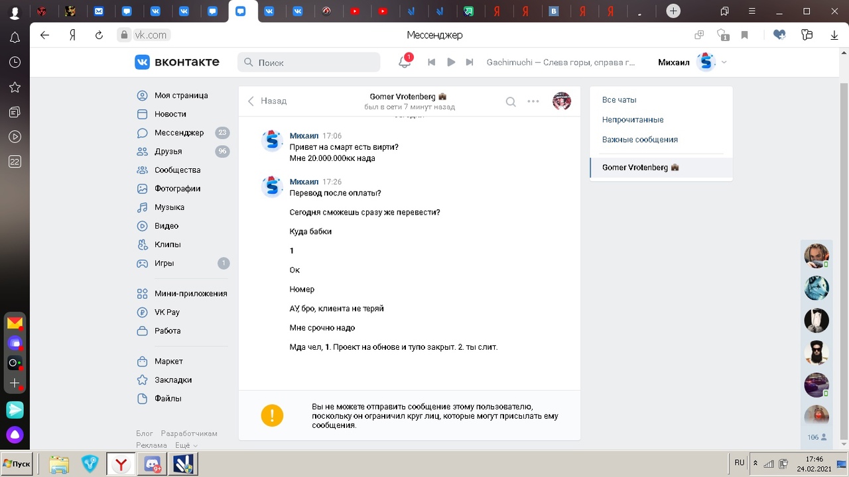Open the Закладки bookmarks section
Screen dimensions: 849x477
point(173,380)
